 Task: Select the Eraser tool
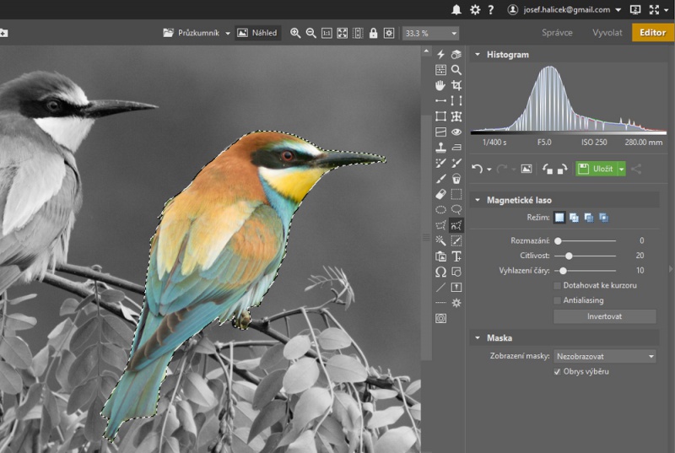tap(440, 194)
